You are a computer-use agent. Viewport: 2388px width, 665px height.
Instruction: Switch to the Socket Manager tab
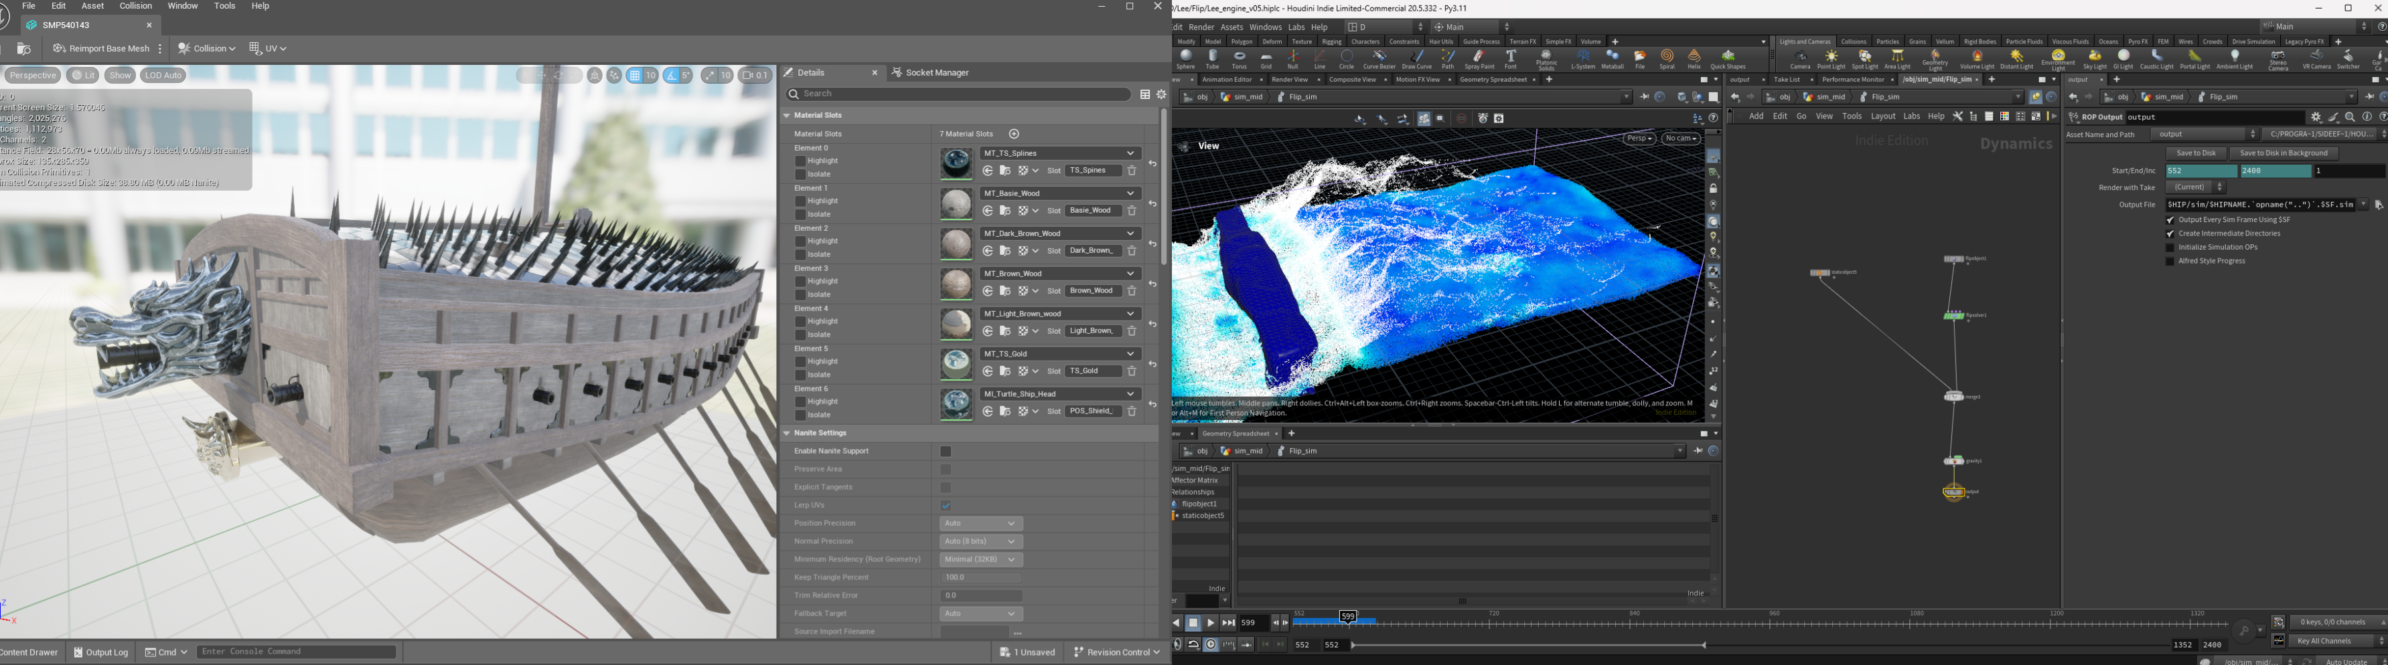tap(936, 72)
